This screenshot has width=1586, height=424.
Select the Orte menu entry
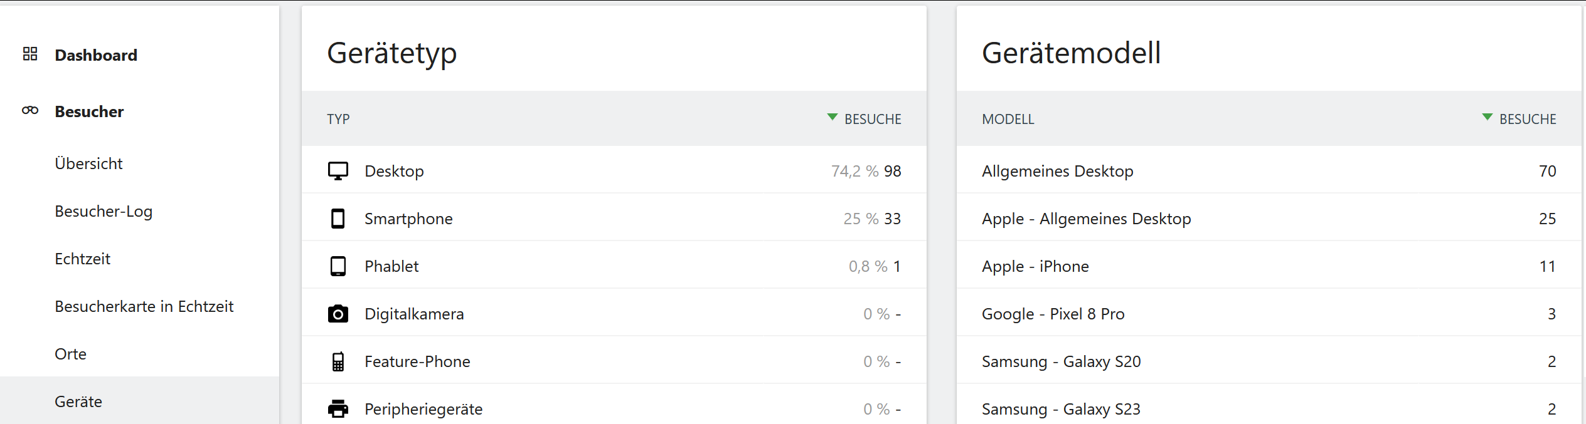[70, 354]
